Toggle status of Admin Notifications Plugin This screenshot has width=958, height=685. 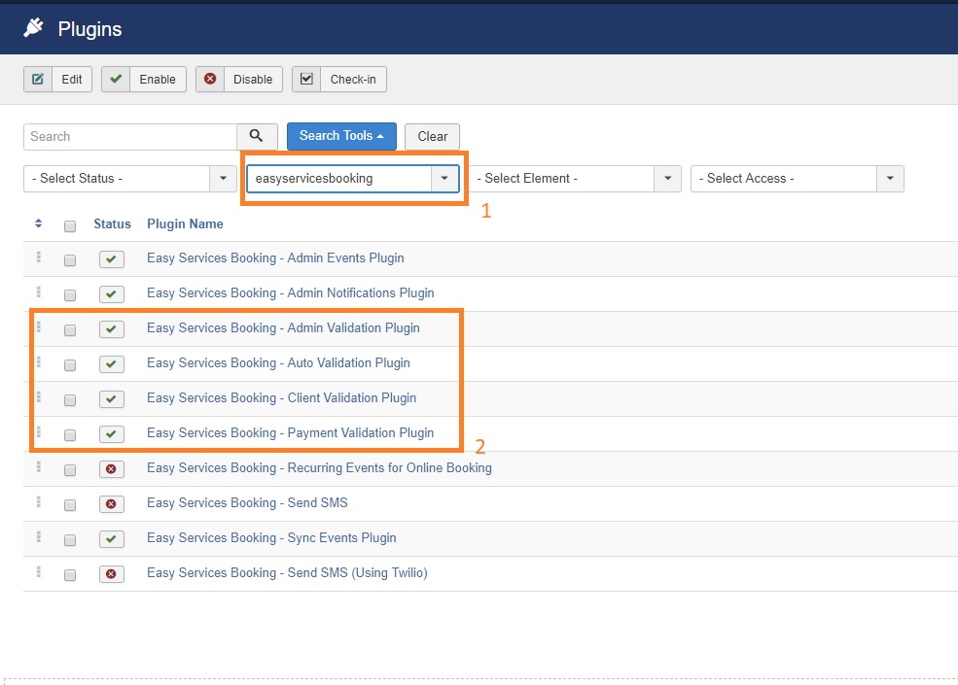(112, 294)
